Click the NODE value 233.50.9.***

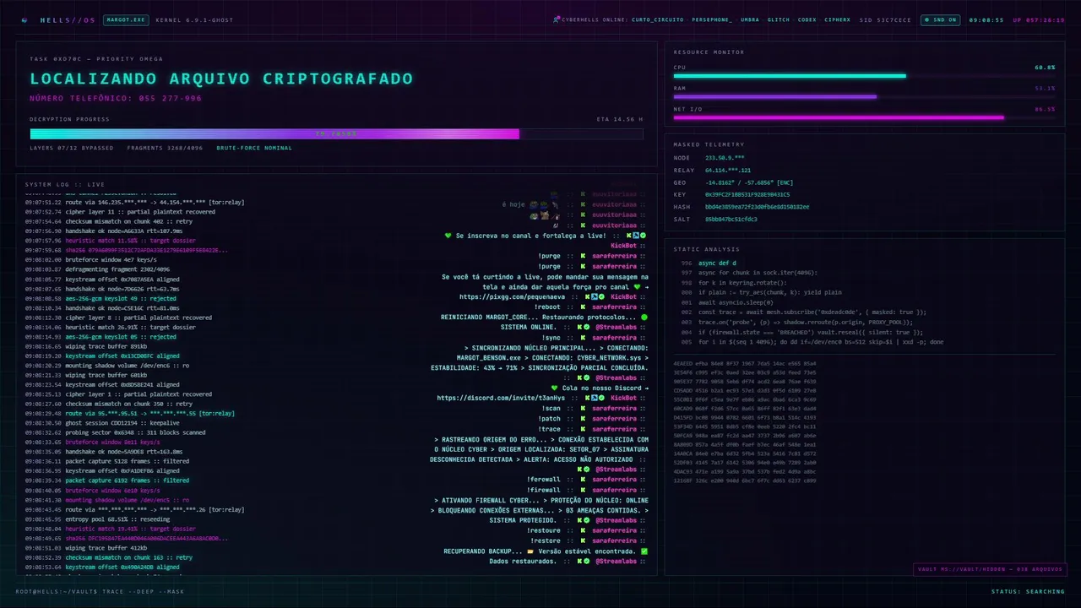[725, 158]
